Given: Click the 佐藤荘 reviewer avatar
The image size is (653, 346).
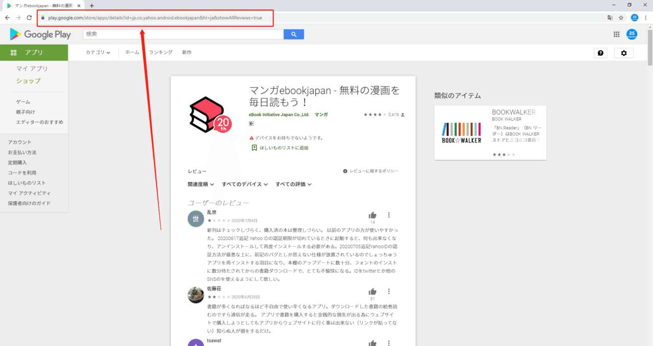Looking at the screenshot, I should point(196,295).
